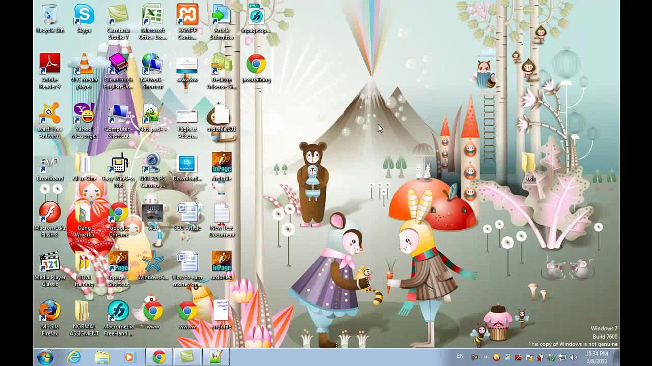Select the New Text Document file
652x366 pixels.
(x=222, y=219)
